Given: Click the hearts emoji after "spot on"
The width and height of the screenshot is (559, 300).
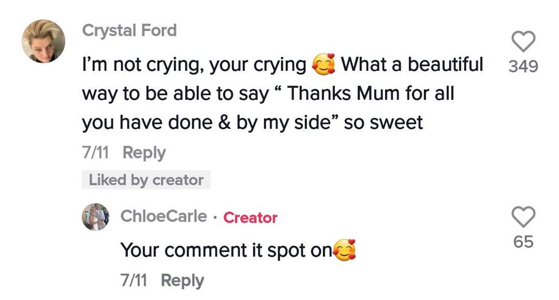Looking at the screenshot, I should (344, 250).
